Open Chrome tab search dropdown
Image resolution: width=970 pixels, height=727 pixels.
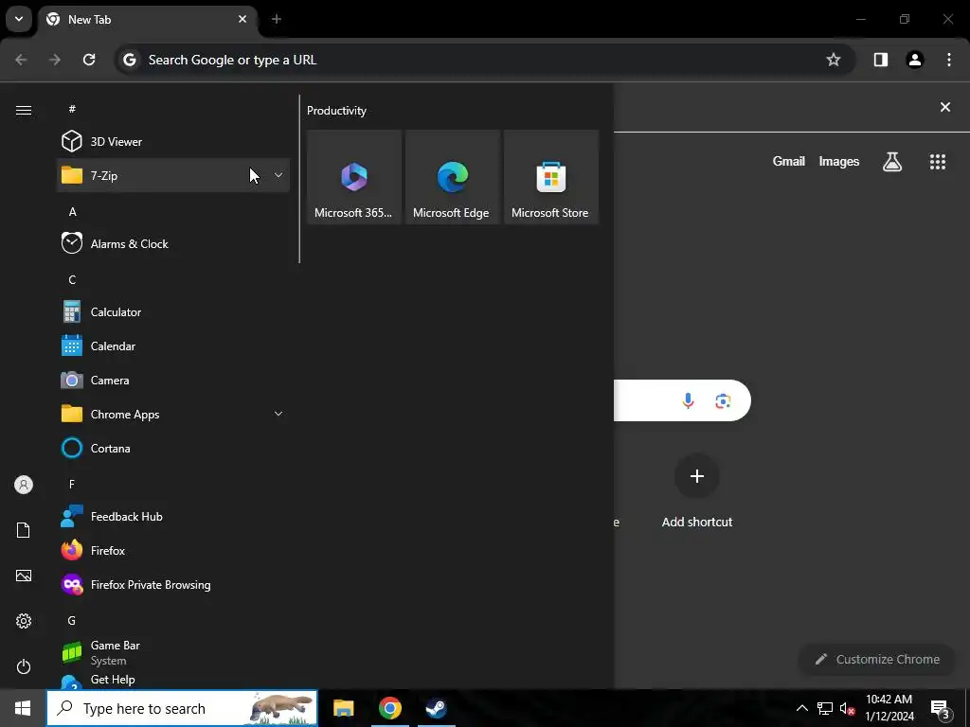point(19,19)
